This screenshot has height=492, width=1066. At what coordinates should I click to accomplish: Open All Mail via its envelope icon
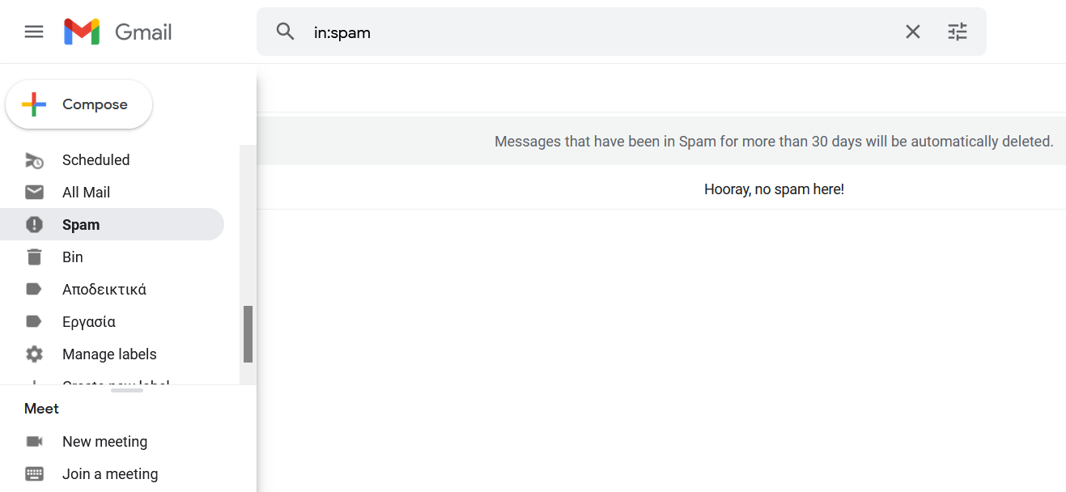coord(34,192)
